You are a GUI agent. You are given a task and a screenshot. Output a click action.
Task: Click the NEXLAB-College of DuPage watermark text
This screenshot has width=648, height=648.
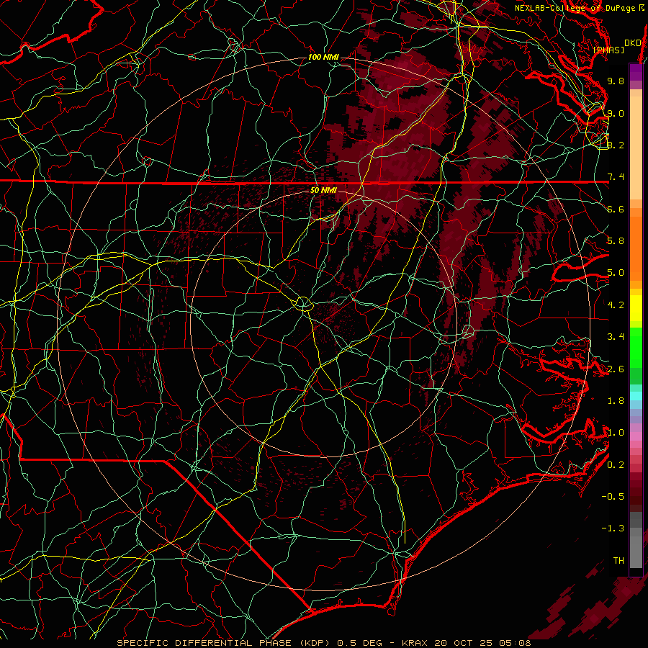pyautogui.click(x=580, y=8)
